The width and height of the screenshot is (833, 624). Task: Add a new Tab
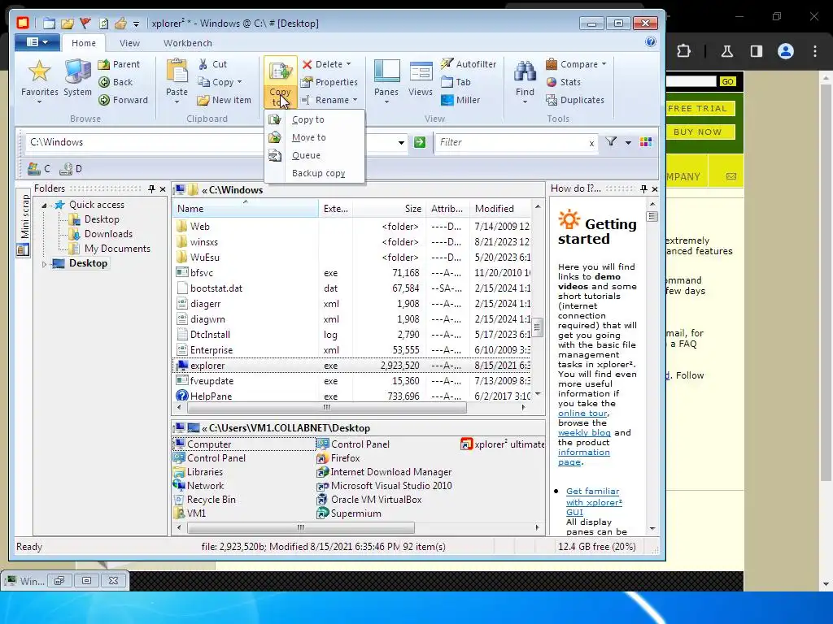point(456,82)
